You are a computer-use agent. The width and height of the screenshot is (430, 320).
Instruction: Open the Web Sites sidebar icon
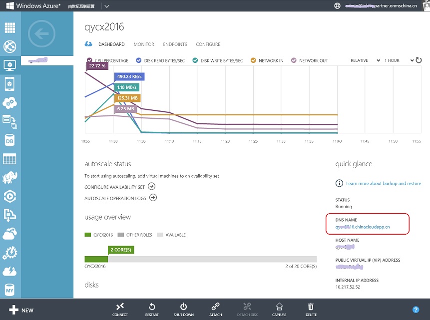point(10,46)
